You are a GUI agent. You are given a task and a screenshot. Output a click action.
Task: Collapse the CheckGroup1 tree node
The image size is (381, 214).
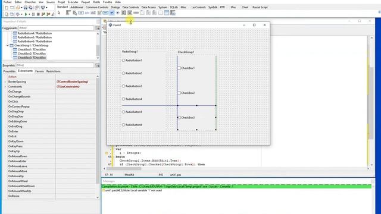pos(8,45)
